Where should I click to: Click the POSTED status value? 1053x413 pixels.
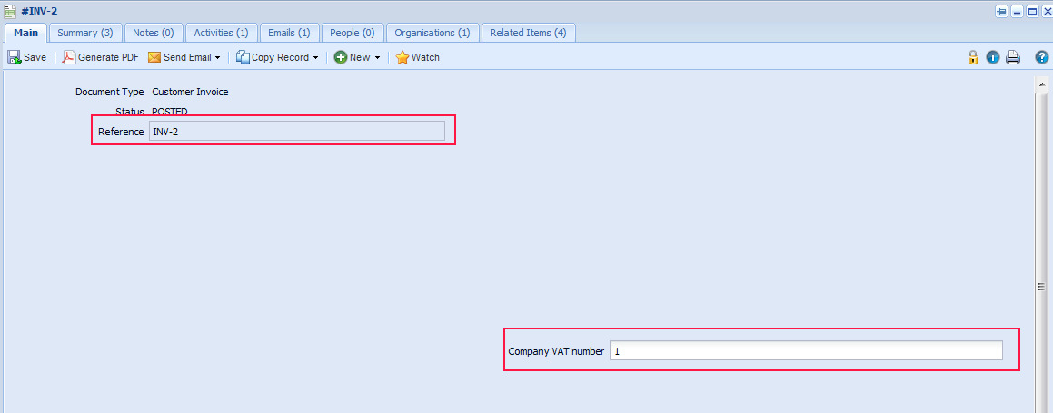[x=170, y=112]
